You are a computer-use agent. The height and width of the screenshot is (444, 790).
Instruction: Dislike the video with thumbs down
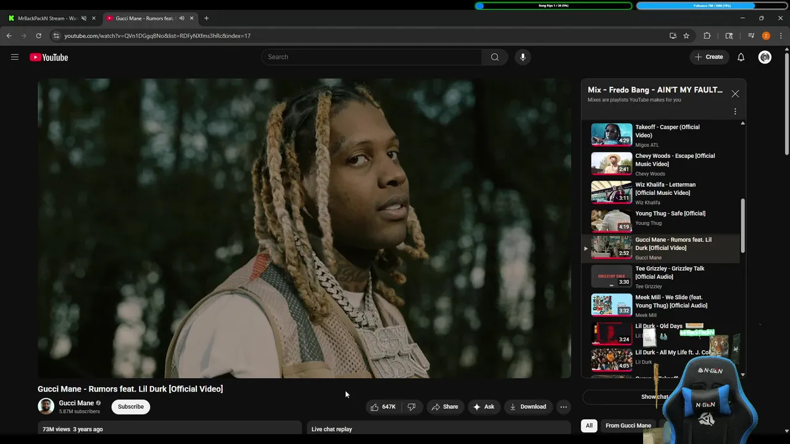tap(412, 407)
